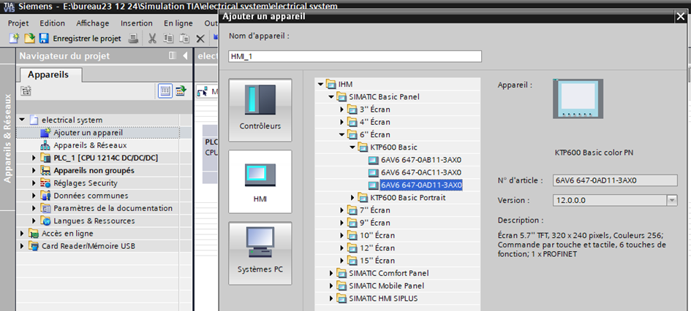Viewport: 691px width, 311px height.
Task: Open the Version dropdown
Action: [x=671, y=200]
